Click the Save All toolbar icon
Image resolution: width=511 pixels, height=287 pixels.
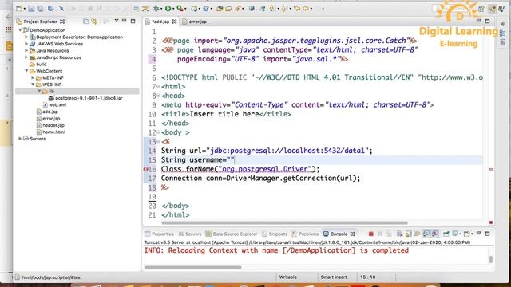tap(40, 9)
